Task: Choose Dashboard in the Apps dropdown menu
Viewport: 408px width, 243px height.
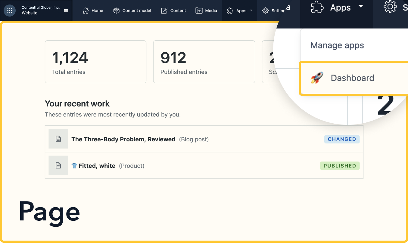Action: pyautogui.click(x=352, y=78)
